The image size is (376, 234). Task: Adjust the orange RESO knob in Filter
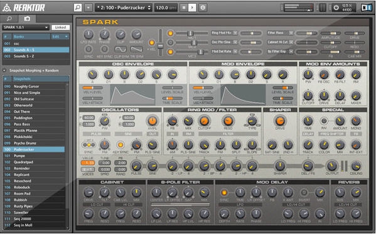click(x=228, y=120)
